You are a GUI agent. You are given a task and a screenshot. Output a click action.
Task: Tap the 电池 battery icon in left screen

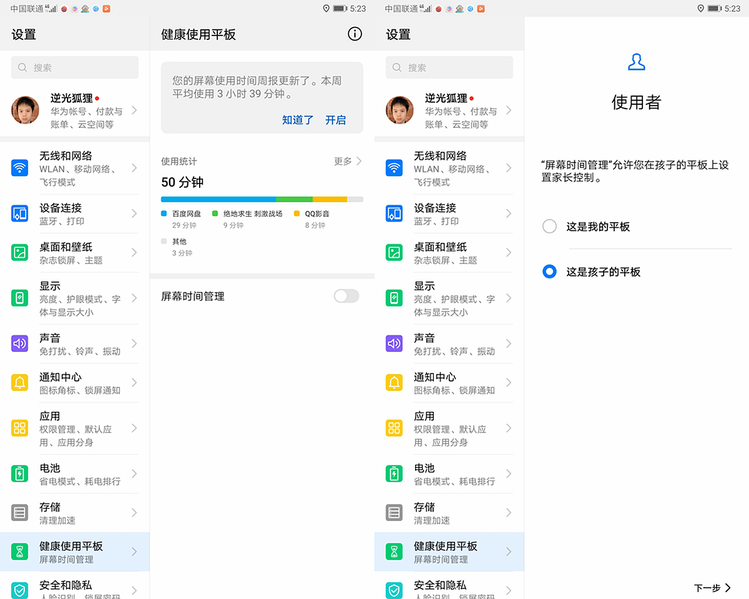coord(19,474)
